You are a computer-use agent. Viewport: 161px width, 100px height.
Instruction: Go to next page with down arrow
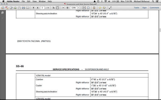(x=38, y=8)
